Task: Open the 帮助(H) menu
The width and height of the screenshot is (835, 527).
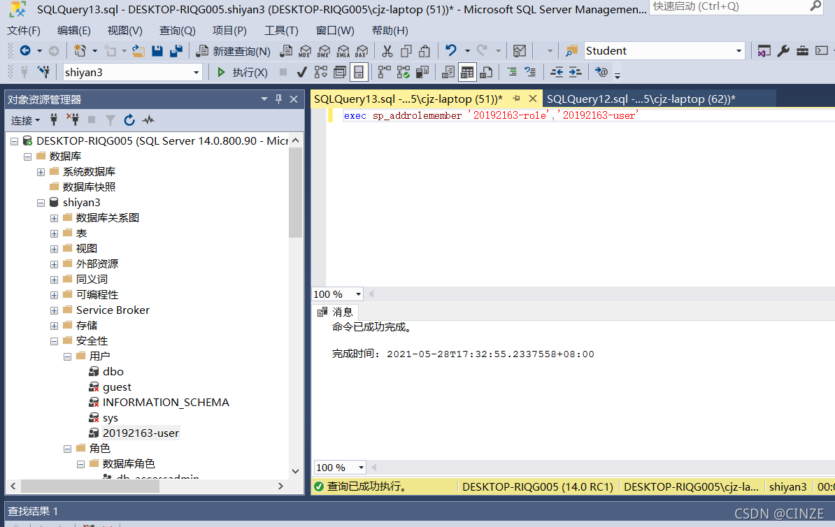Action: pyautogui.click(x=390, y=30)
